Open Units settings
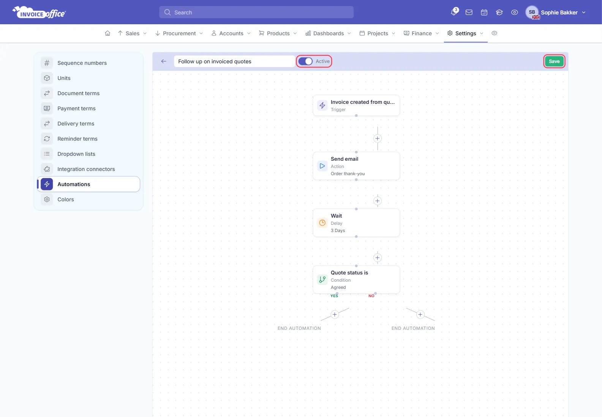This screenshot has height=417, width=602. 88,78
